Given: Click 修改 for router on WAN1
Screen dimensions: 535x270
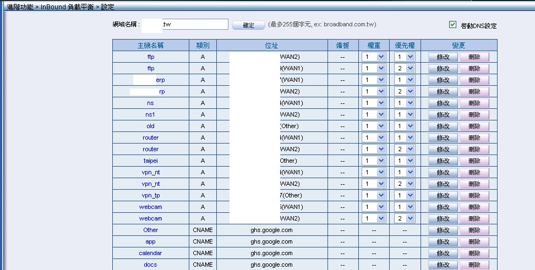Looking at the screenshot, I should pos(443,137).
